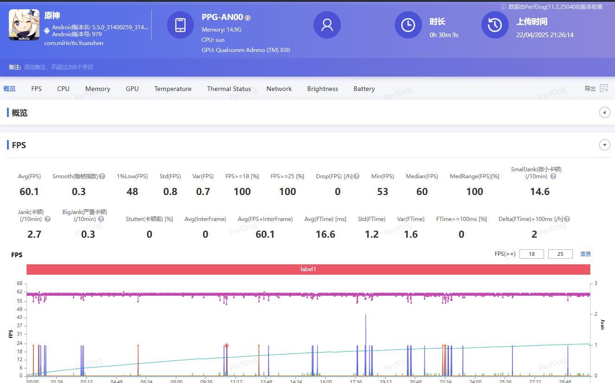Click the export text button
The image size is (615, 383).
[590, 89]
